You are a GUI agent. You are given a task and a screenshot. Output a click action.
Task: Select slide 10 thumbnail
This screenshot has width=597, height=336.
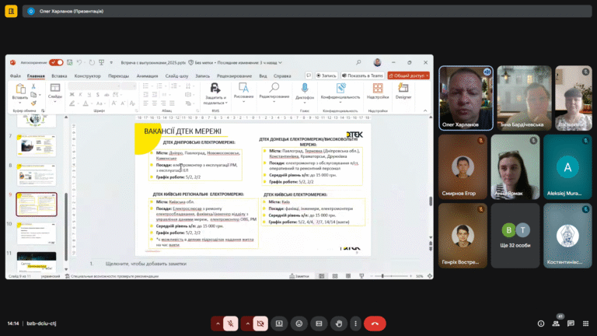point(37,233)
